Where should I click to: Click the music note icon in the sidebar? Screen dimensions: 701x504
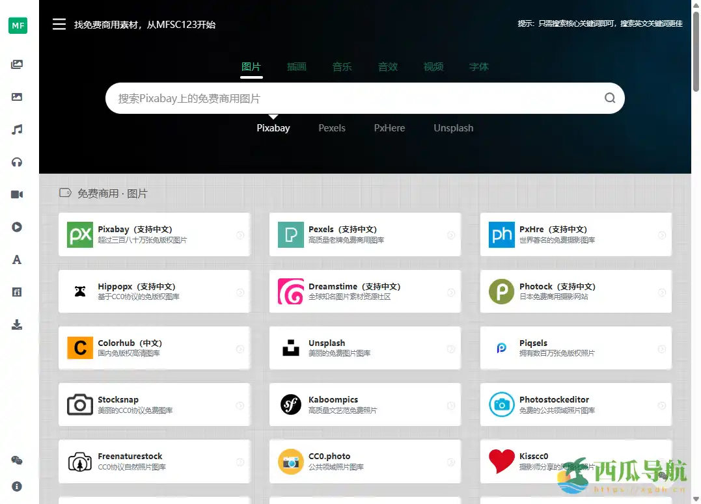coord(18,129)
